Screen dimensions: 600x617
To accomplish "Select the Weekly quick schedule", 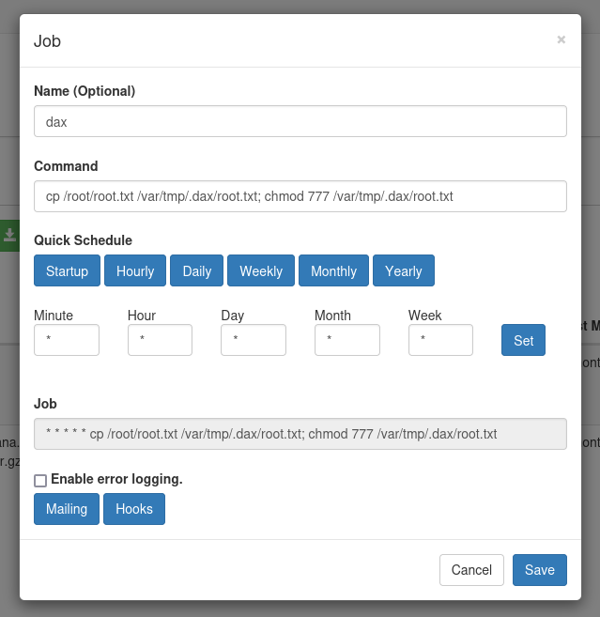I will [261, 270].
